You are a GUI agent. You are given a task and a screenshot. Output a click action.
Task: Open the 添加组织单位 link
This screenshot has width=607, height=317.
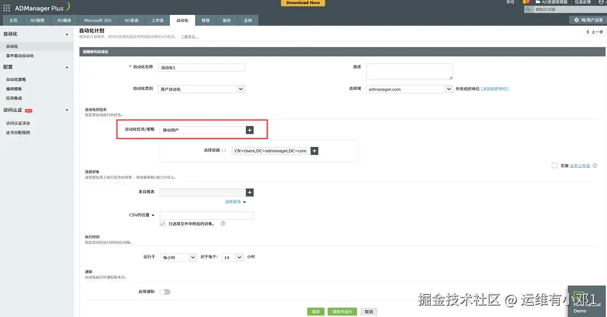click(495, 89)
